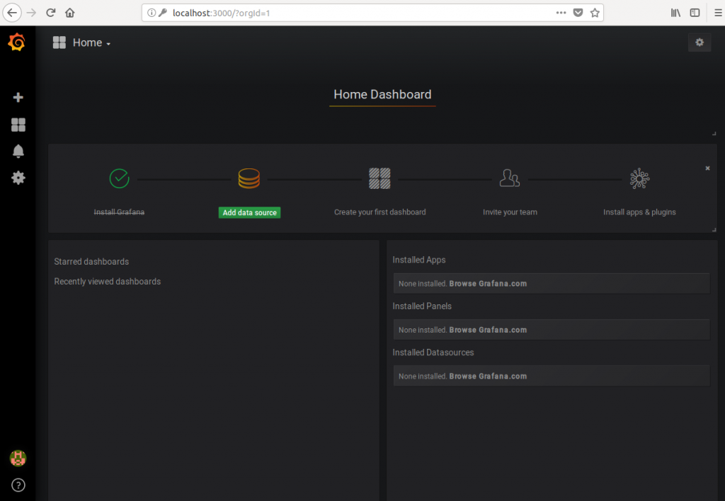This screenshot has width=725, height=501.
Task: Expand the Home dashboard dropdown
Action: (x=91, y=43)
